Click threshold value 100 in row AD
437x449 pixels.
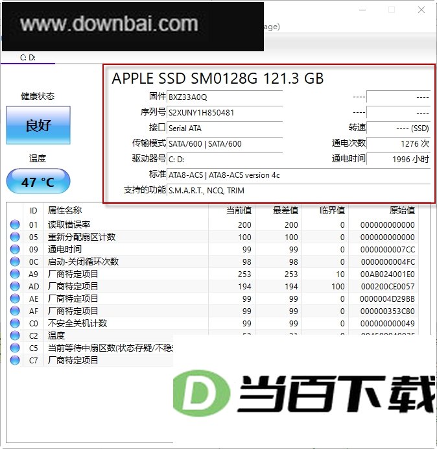[338, 287]
